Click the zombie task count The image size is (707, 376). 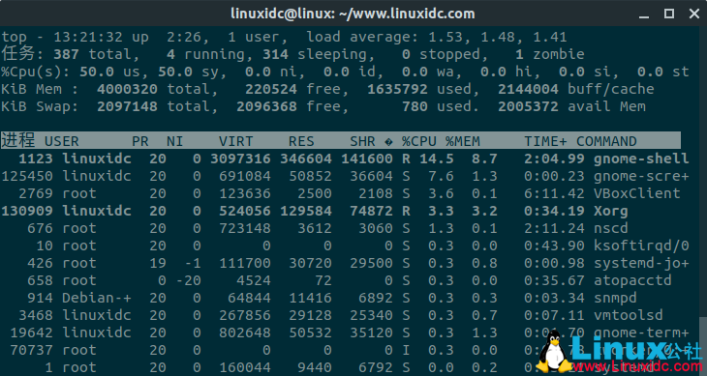[550, 54]
